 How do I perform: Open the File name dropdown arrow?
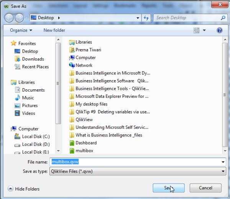[x=223, y=162]
